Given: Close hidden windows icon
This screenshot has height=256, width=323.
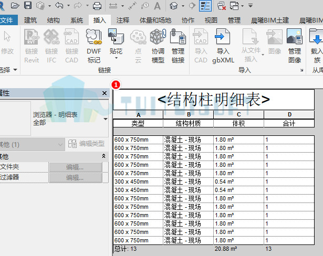Looking at the screenshot, I should pos(222,6).
